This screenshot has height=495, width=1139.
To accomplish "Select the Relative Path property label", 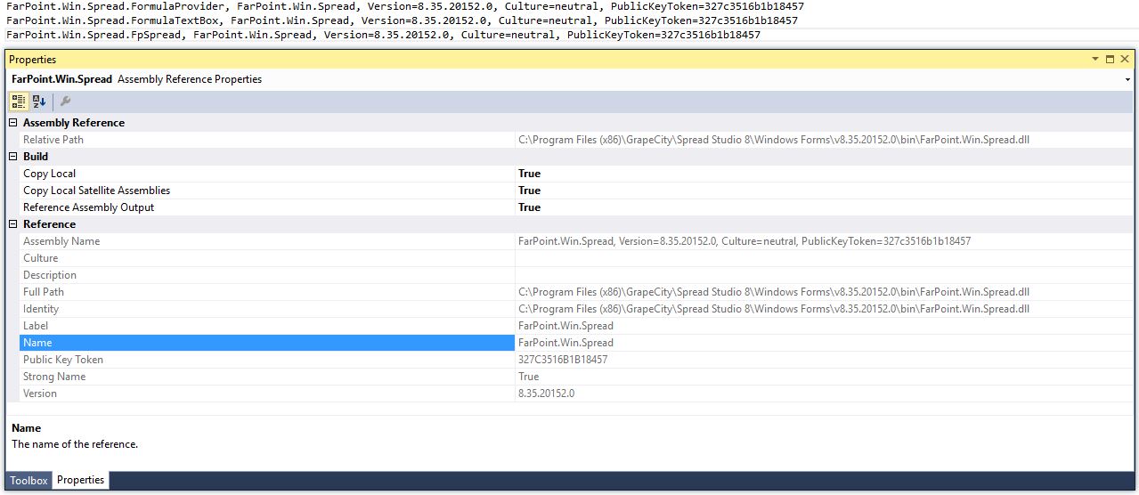I will click(x=53, y=140).
